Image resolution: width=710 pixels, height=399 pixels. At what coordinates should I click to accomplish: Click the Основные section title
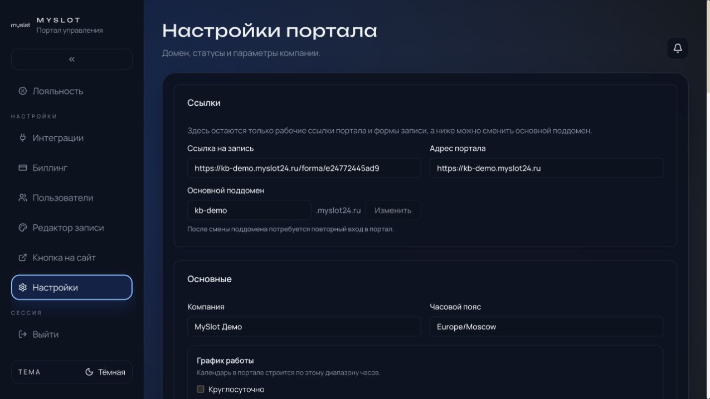[210, 279]
